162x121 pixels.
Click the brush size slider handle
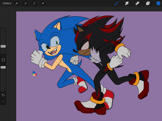coord(3,46)
